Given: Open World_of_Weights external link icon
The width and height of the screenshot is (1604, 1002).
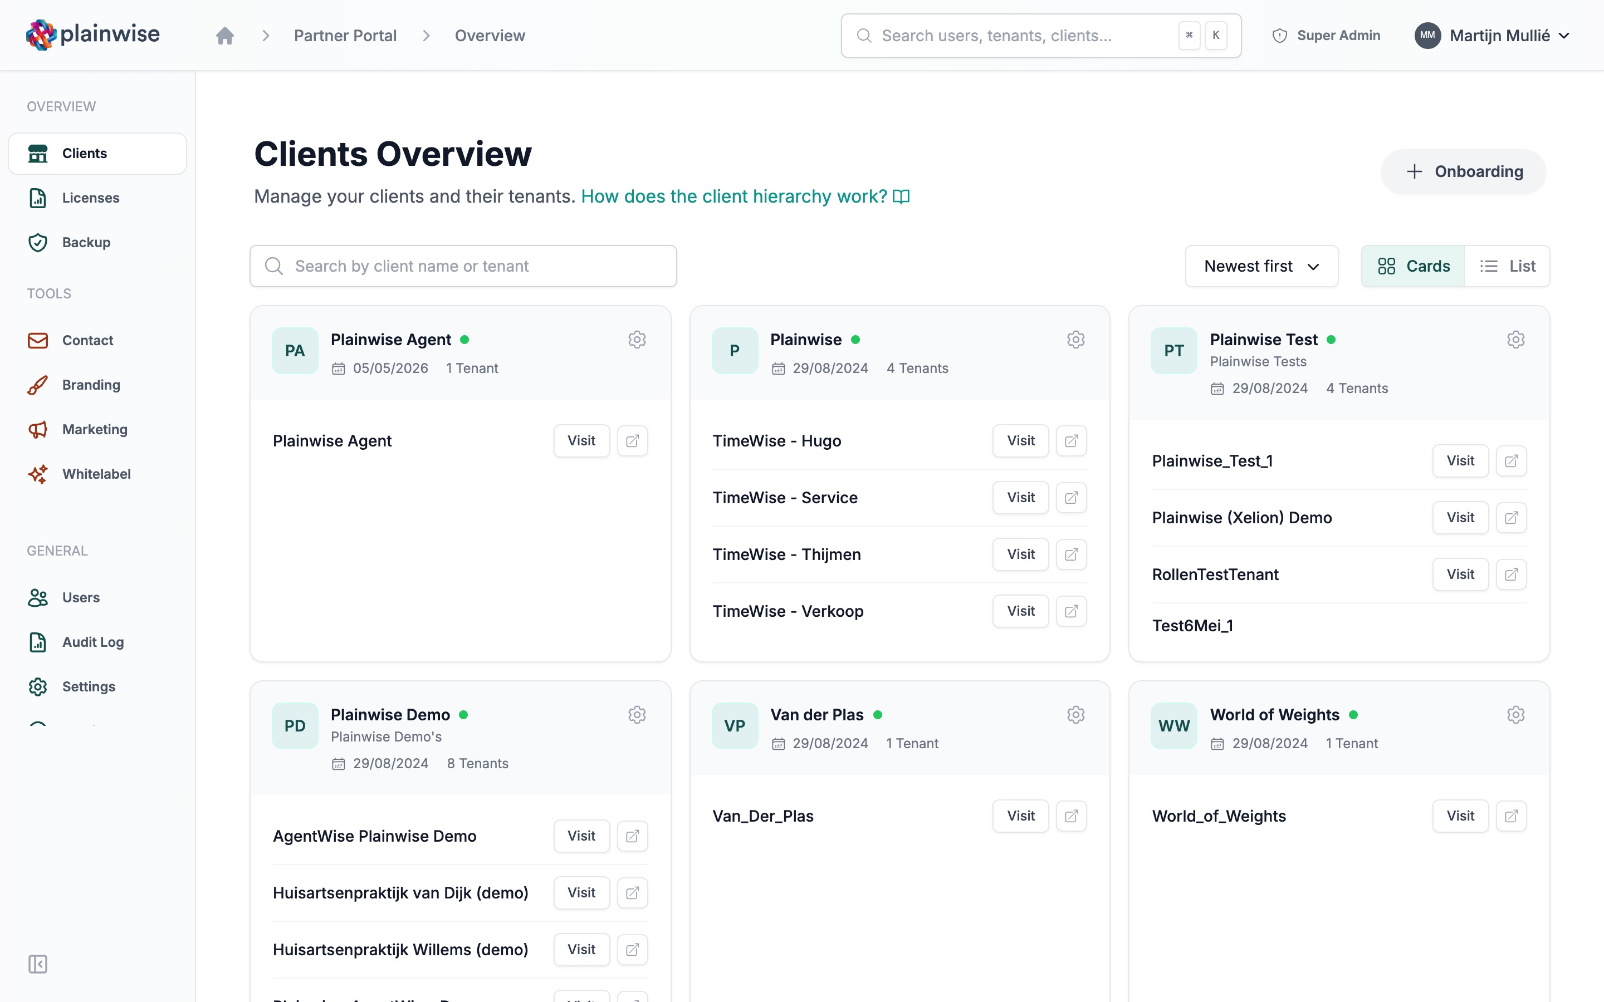Looking at the screenshot, I should click(1511, 816).
